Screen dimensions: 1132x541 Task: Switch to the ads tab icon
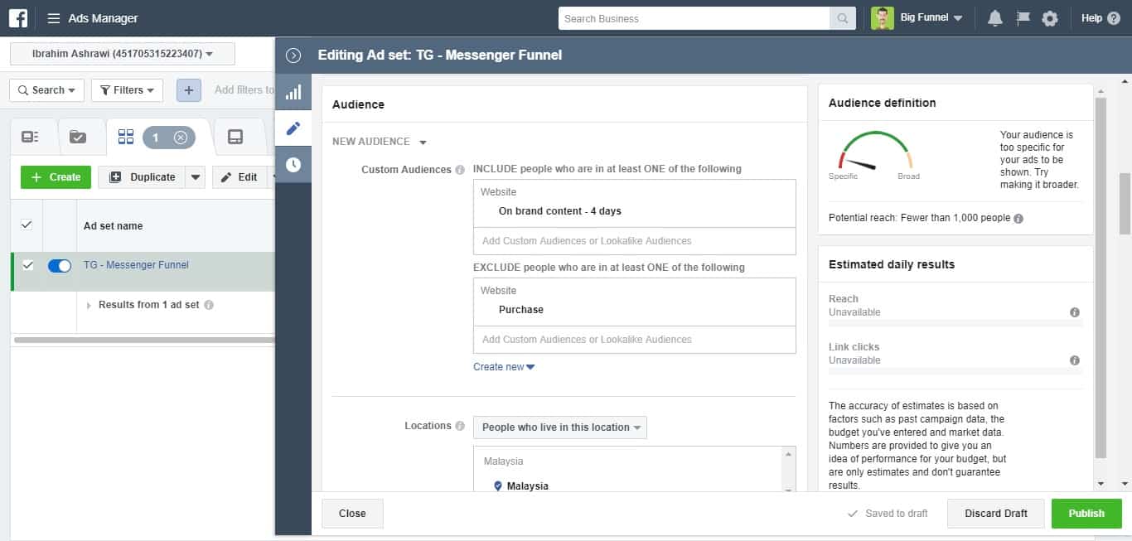pos(235,138)
